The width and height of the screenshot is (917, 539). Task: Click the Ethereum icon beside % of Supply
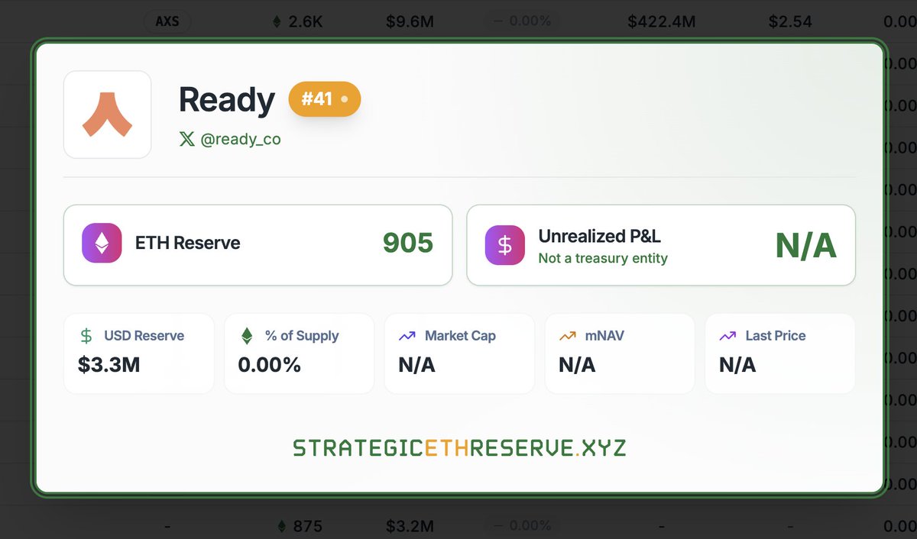click(x=247, y=336)
